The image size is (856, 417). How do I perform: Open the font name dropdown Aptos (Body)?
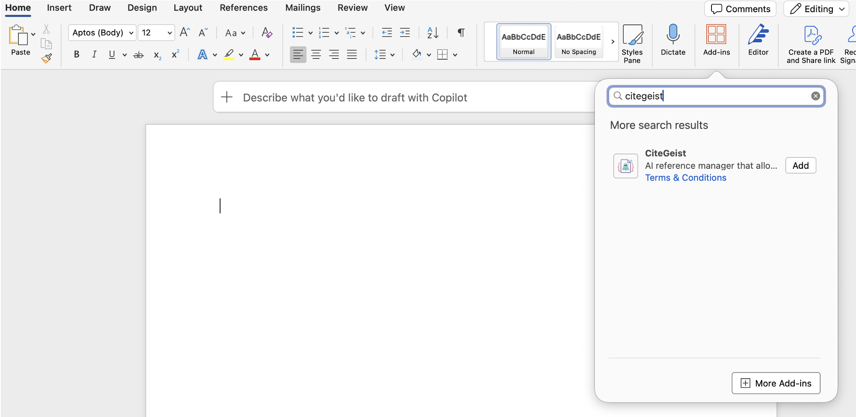[102, 33]
